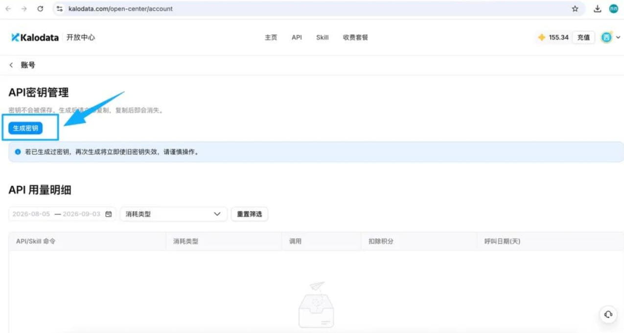Click the API 用量明细 heading

40,190
